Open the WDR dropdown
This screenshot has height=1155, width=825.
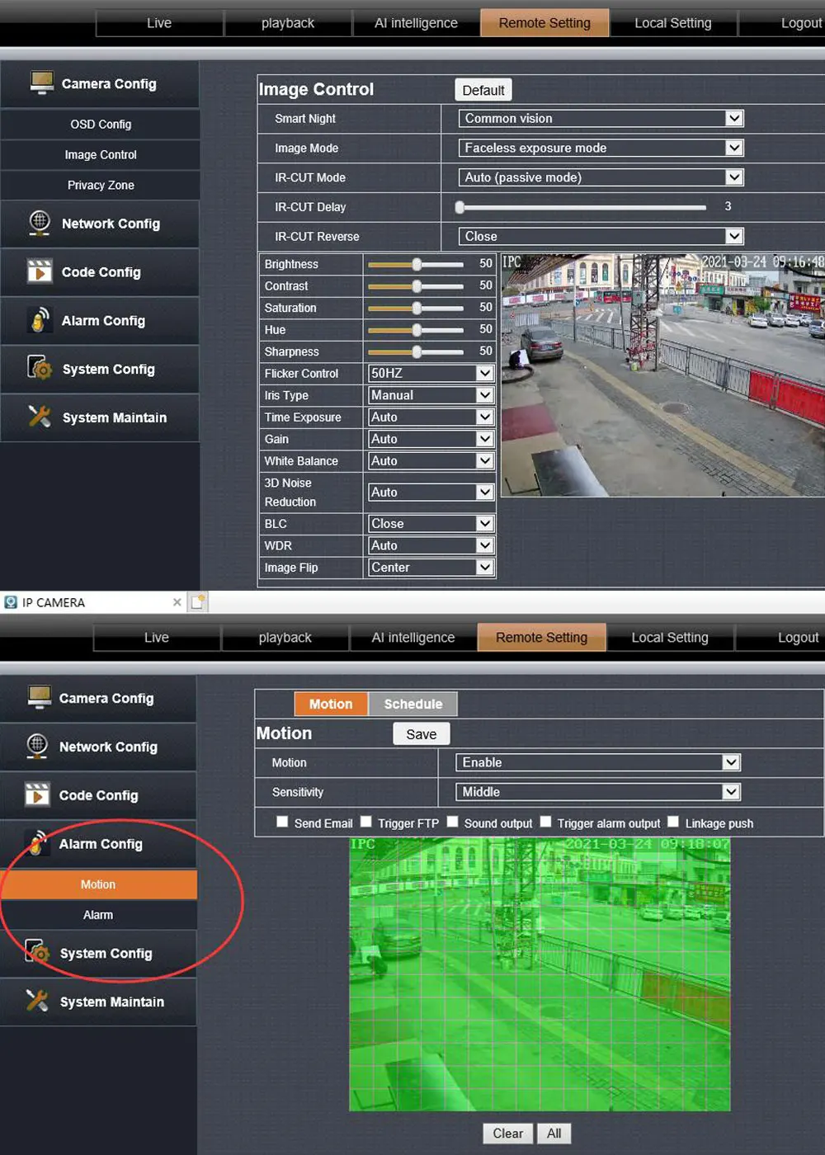431,545
